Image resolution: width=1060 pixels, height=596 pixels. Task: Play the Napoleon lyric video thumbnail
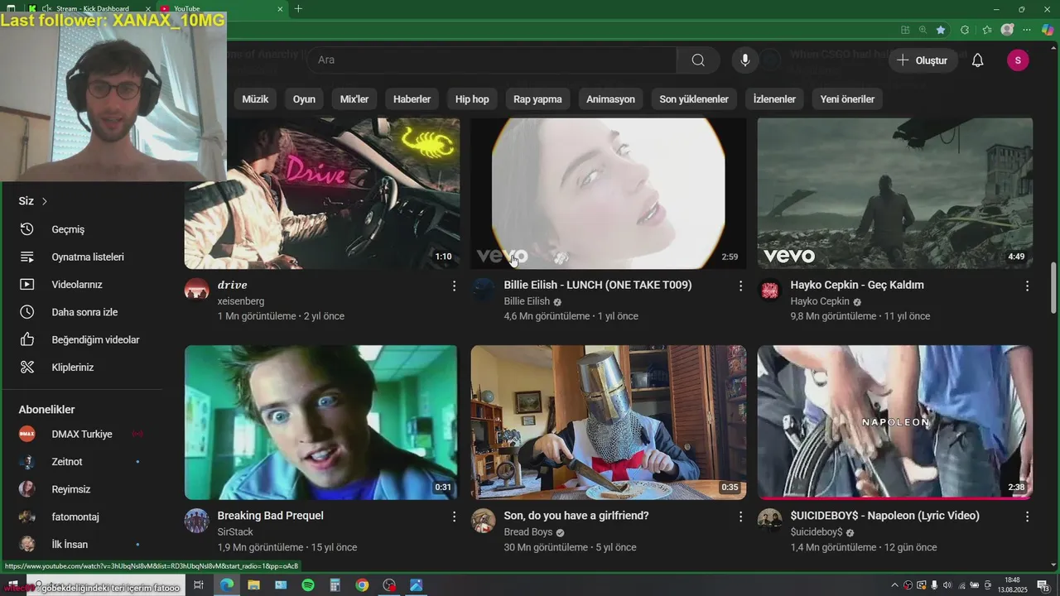coord(895,422)
